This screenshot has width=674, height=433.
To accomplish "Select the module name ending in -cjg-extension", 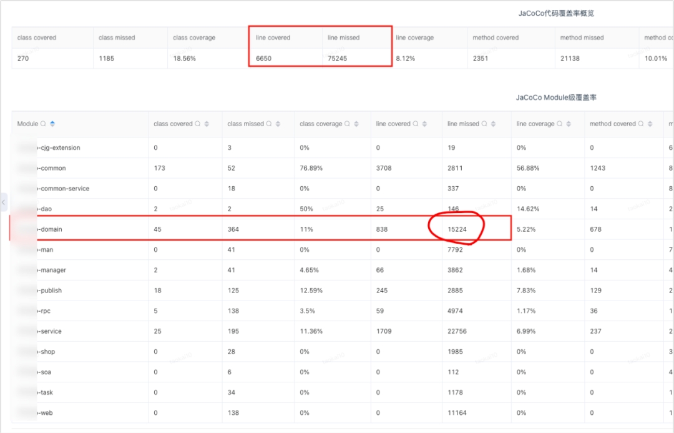I will 59,147.
